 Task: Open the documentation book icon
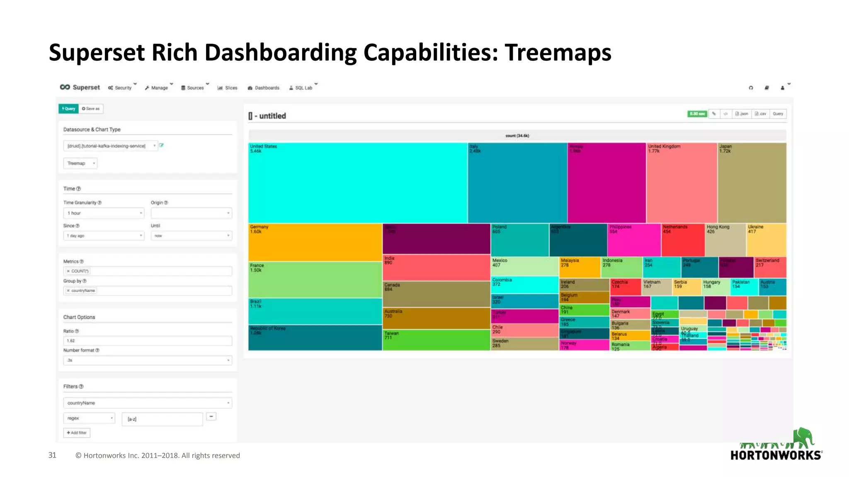[x=767, y=88]
